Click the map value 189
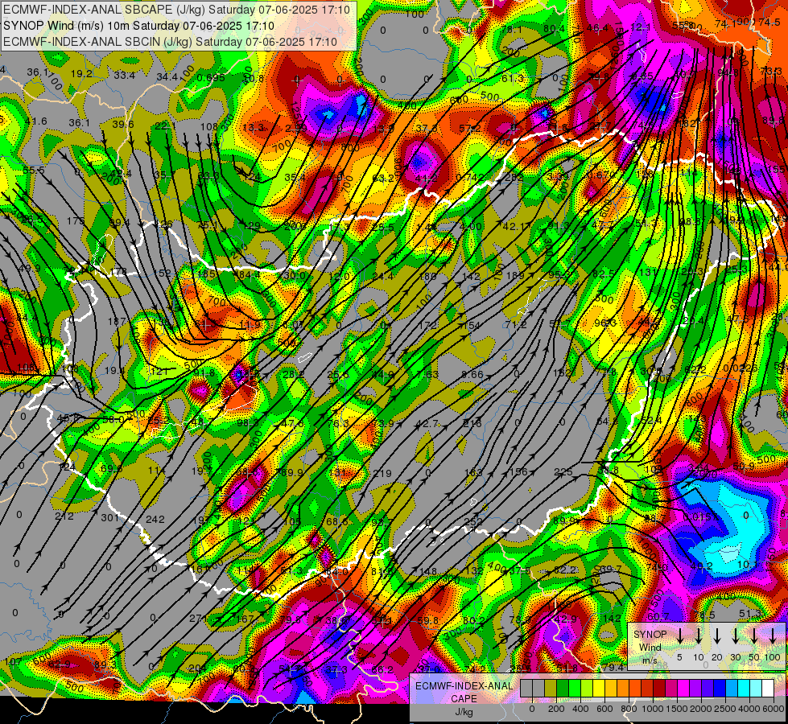The width and height of the screenshot is (788, 724). pyautogui.click(x=516, y=275)
